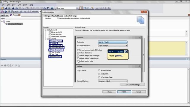Open the Text mode dropdown

point(113,42)
